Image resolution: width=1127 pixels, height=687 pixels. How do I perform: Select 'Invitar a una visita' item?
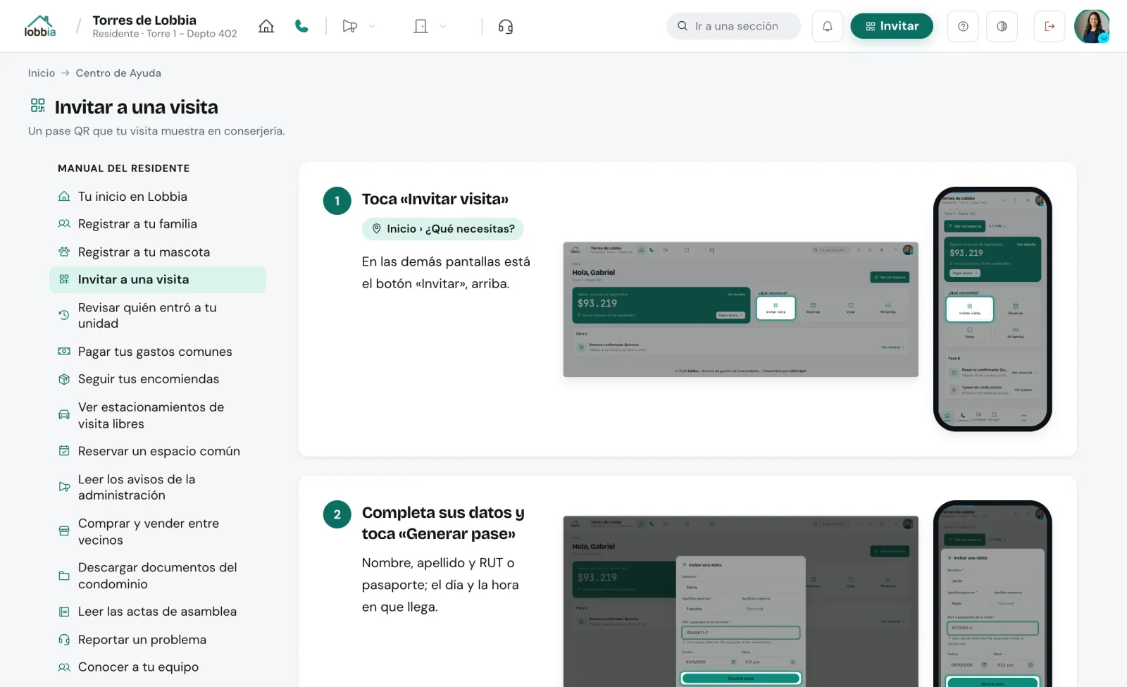(158, 280)
